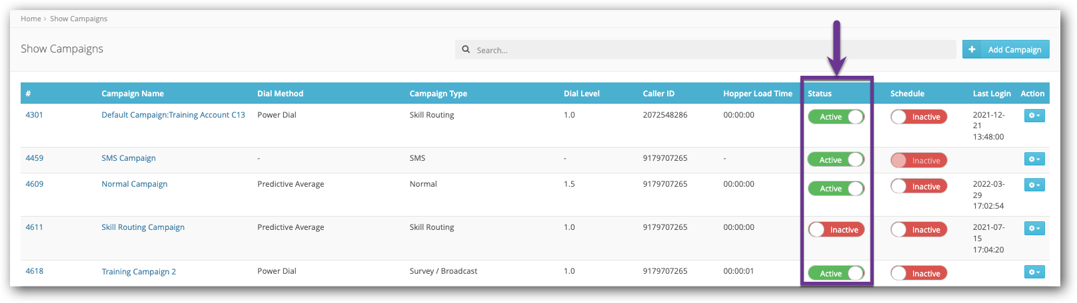Image resolution: width=1077 pixels, height=303 pixels.
Task: Switch the SMS Campaign status toggle
Action: (x=836, y=160)
